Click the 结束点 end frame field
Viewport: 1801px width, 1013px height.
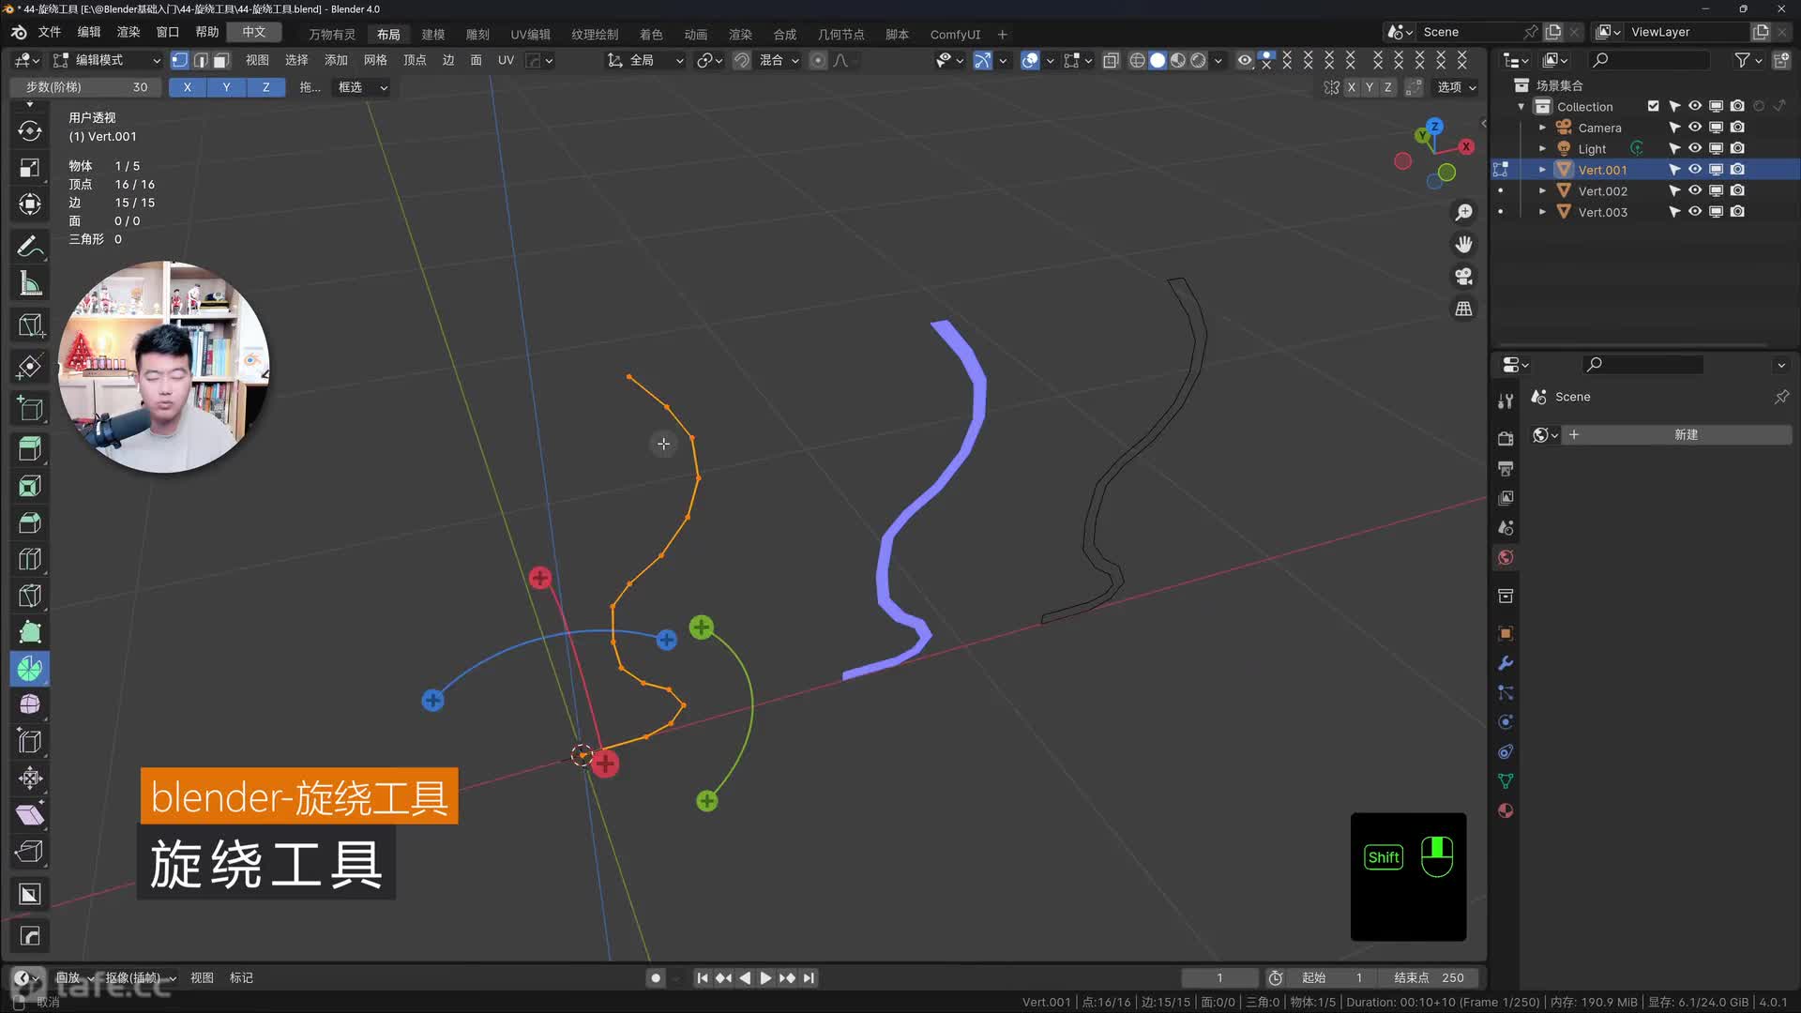[1429, 977]
